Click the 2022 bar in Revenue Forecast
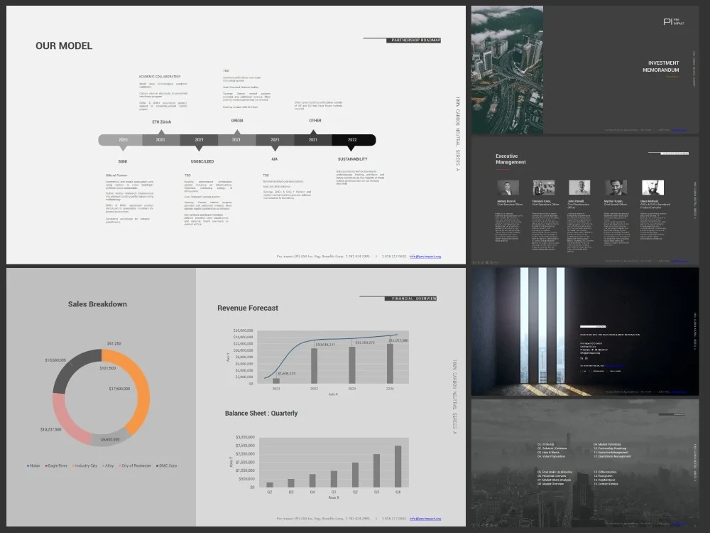 315,365
